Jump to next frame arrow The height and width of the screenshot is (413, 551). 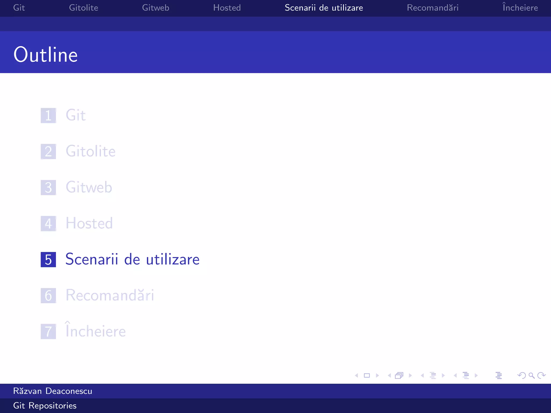[410, 375]
